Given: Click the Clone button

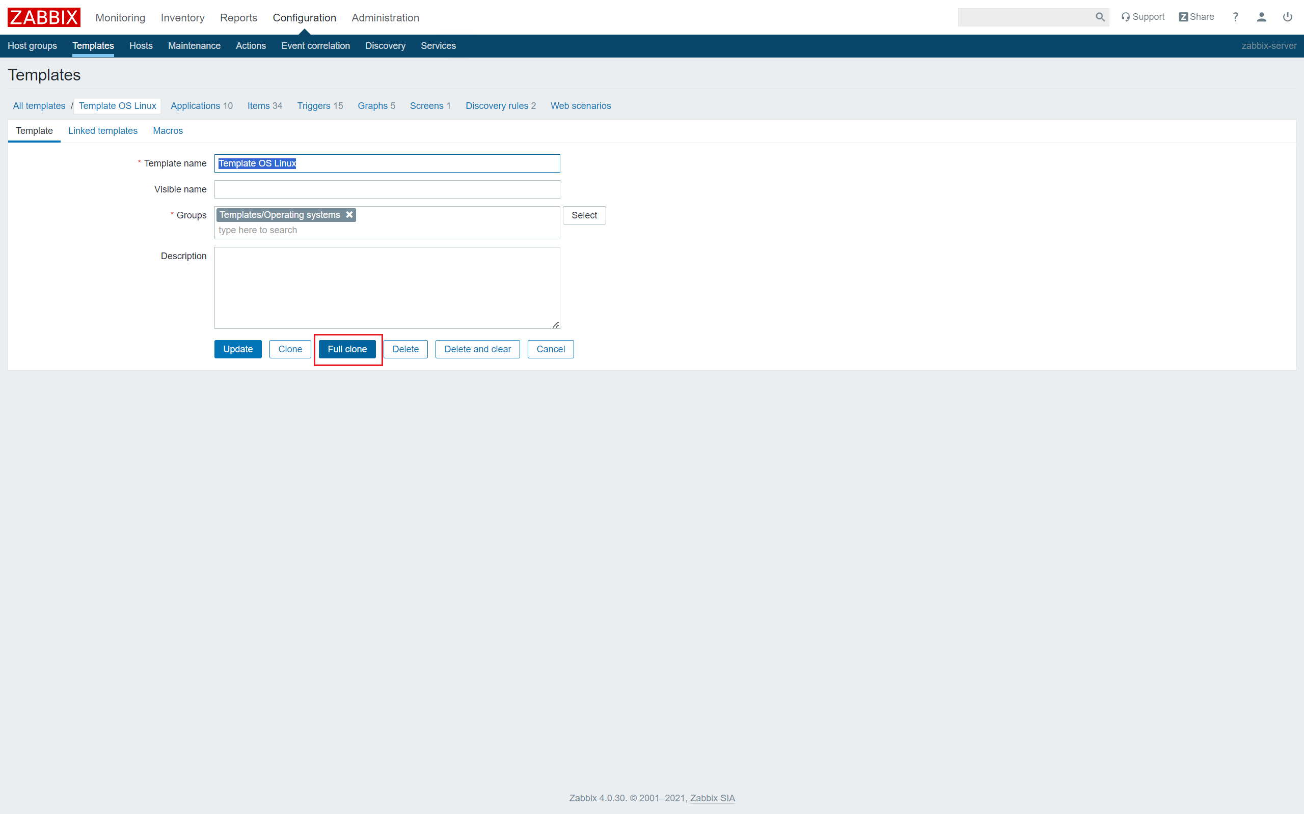Looking at the screenshot, I should [290, 349].
